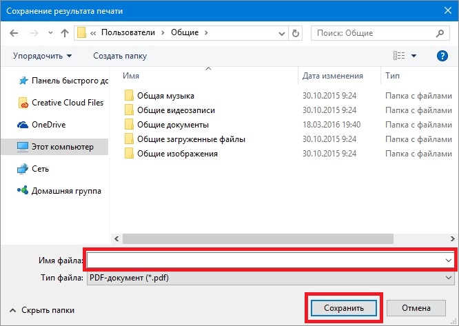459x326 pixels.
Task: Click the Up directory arrow icon
Action: tap(64, 33)
